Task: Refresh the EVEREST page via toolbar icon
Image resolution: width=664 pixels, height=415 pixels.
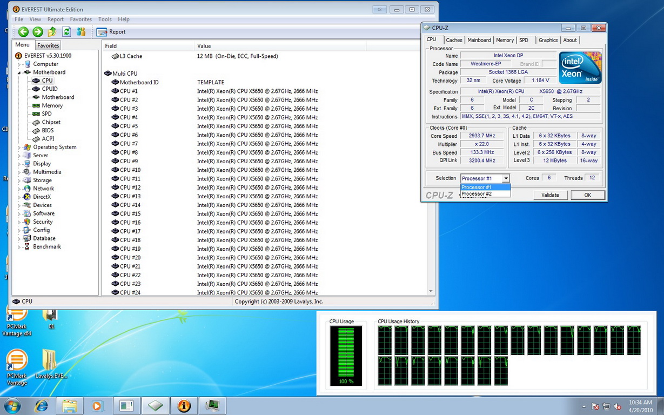Action: tap(67, 32)
